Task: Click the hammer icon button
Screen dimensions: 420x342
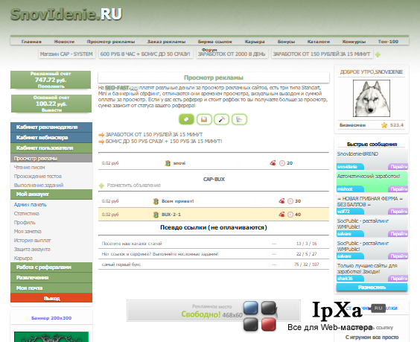Action: tap(221, 119)
